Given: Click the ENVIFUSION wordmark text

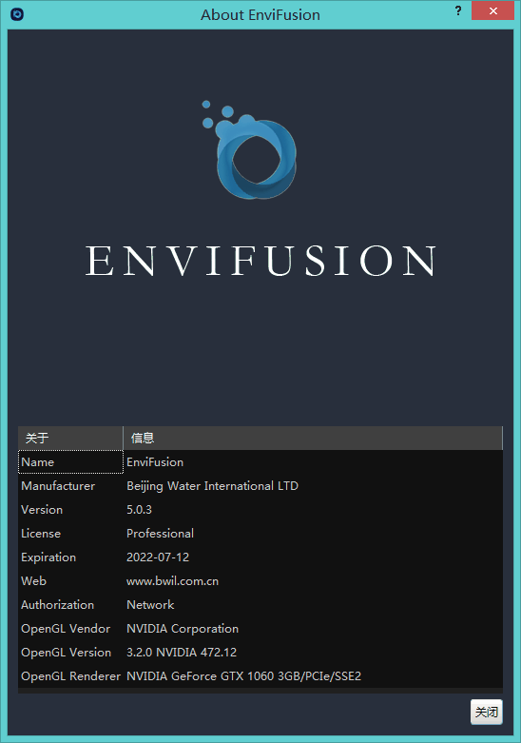Looking at the screenshot, I should click(x=260, y=260).
